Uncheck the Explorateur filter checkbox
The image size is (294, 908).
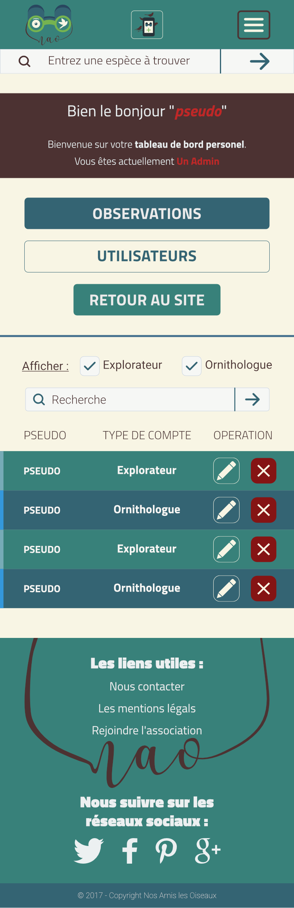tap(90, 366)
